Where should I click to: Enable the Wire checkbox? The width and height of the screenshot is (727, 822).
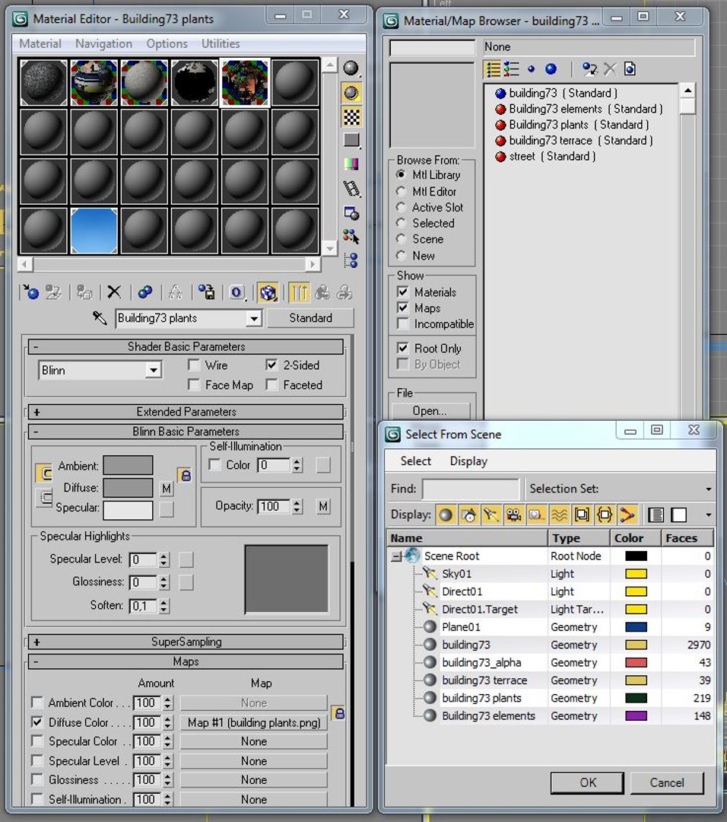pos(194,365)
